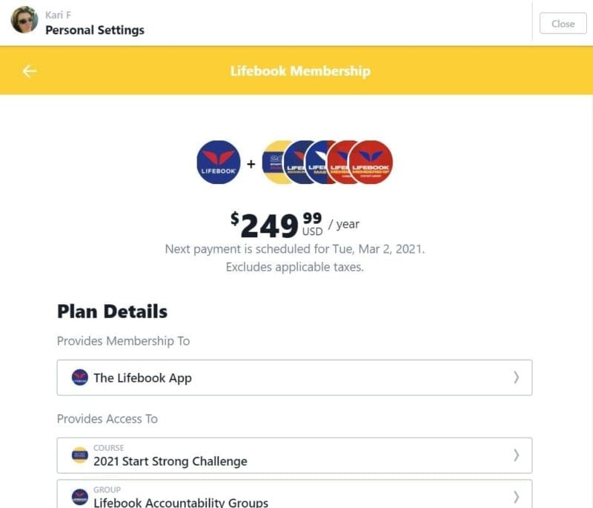
Task: Expand The Lifebook App row chevron
Action: coord(516,377)
